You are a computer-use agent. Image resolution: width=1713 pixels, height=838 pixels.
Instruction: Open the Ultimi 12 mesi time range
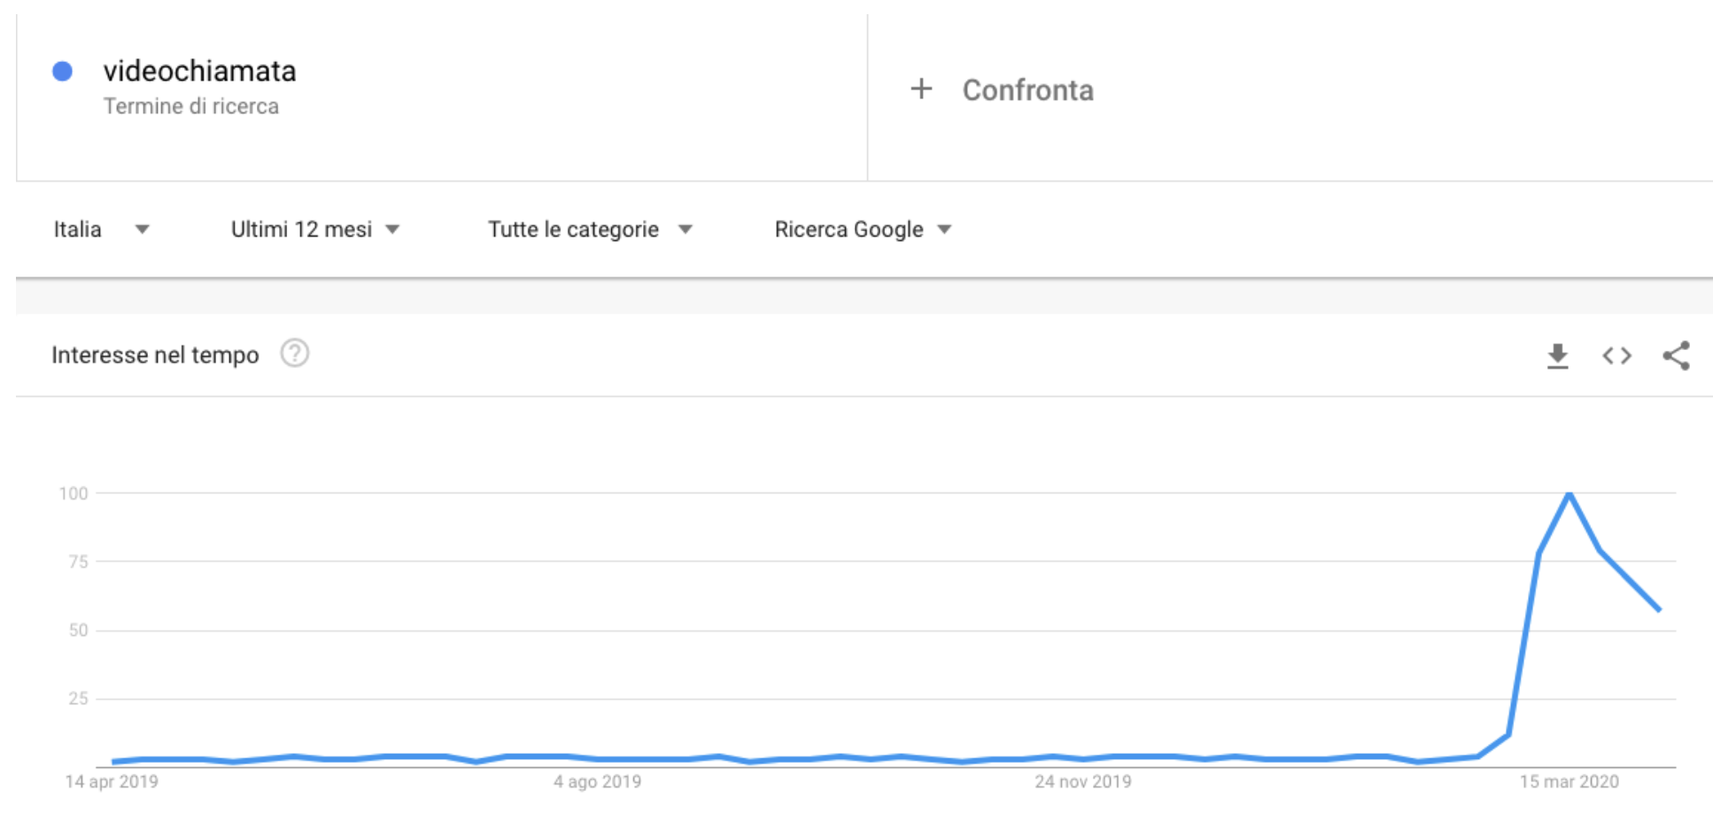coord(315,229)
